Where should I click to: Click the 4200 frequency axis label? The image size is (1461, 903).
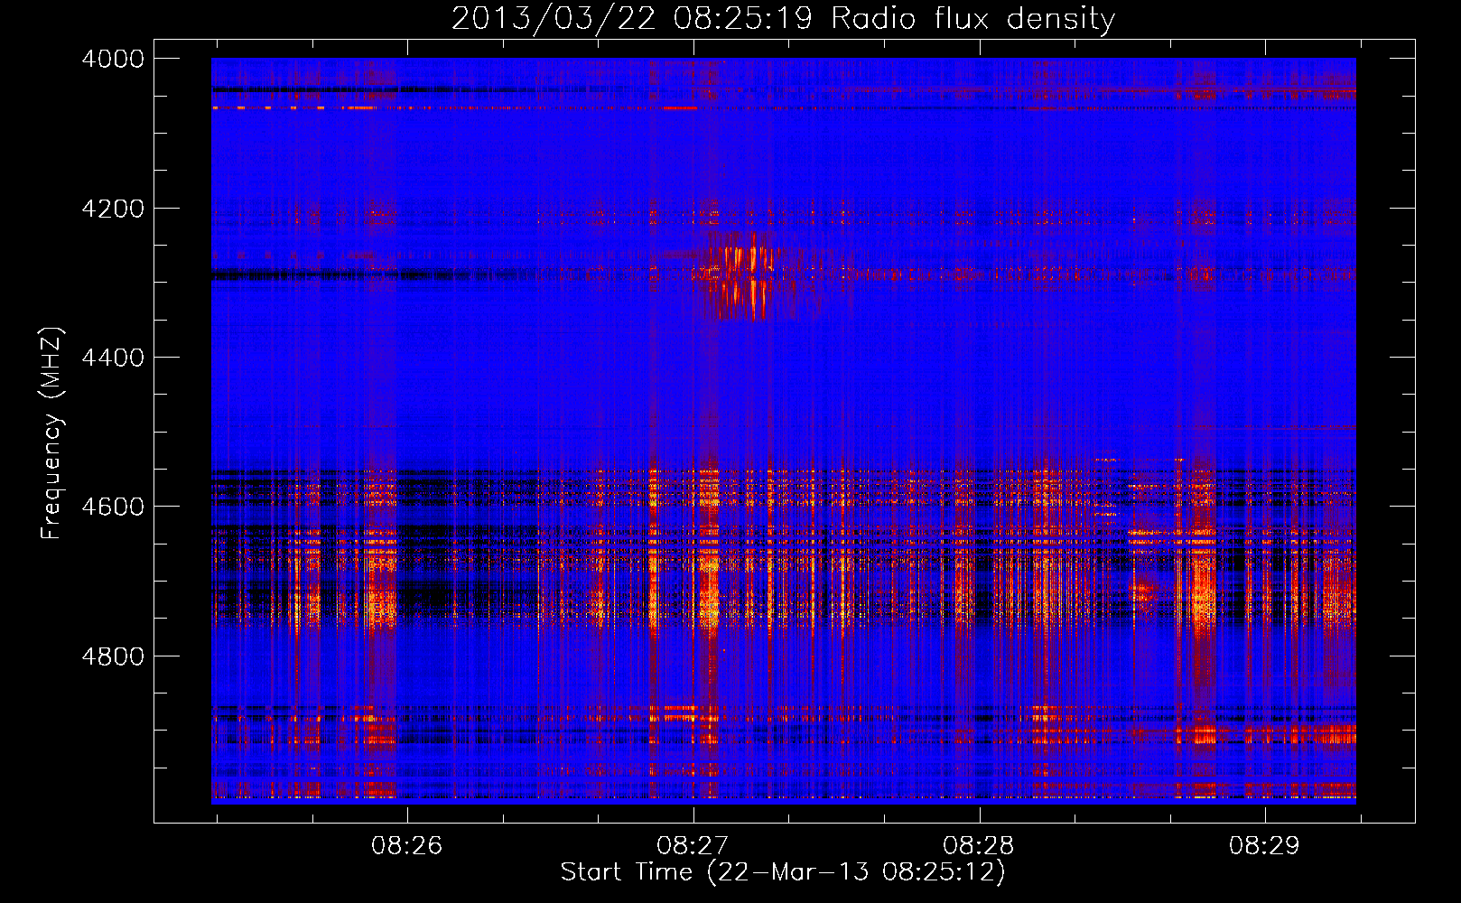pos(113,209)
